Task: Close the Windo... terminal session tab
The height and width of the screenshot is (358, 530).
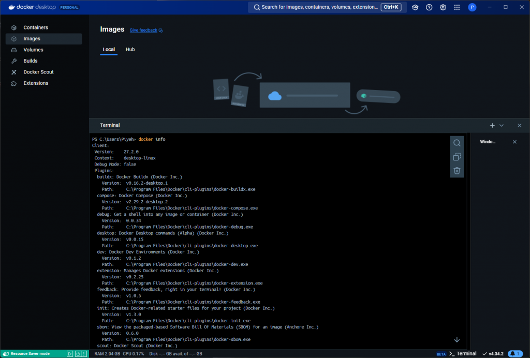Action: (514, 142)
